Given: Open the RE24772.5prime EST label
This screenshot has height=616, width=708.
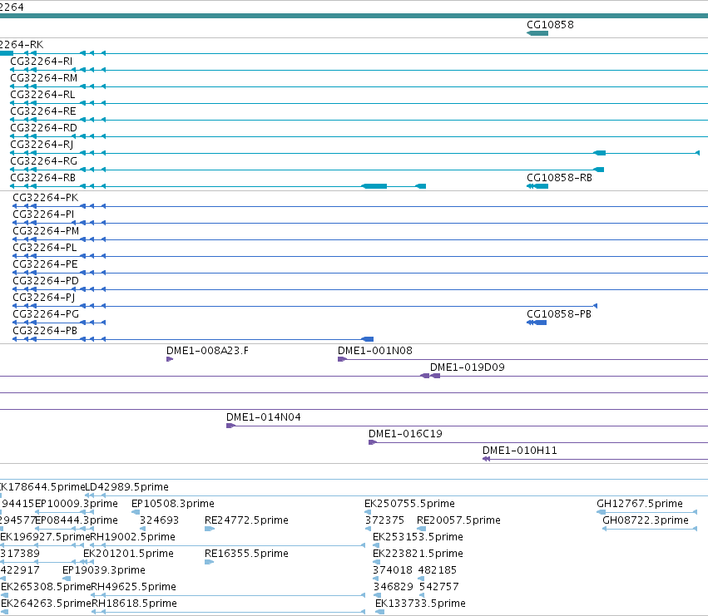Looking at the screenshot, I should (246, 520).
